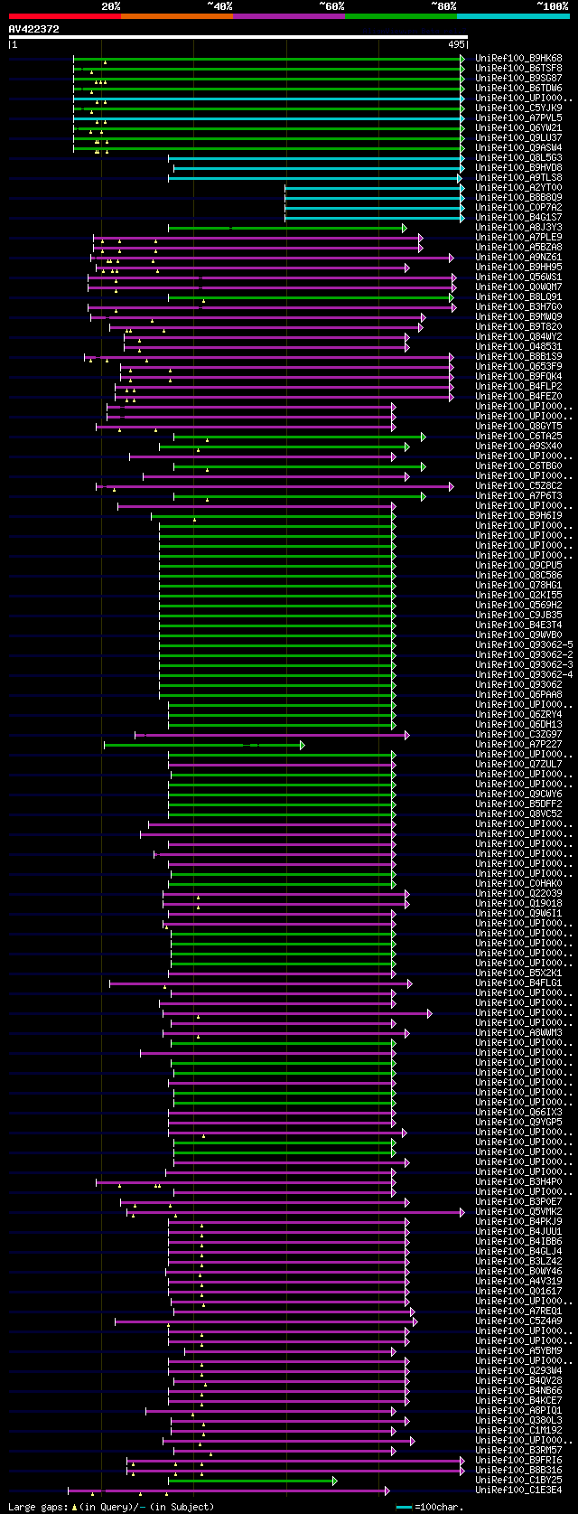Click the UniRef100_A5YBM9 label
578x1514 pixels.
[518, 1351]
